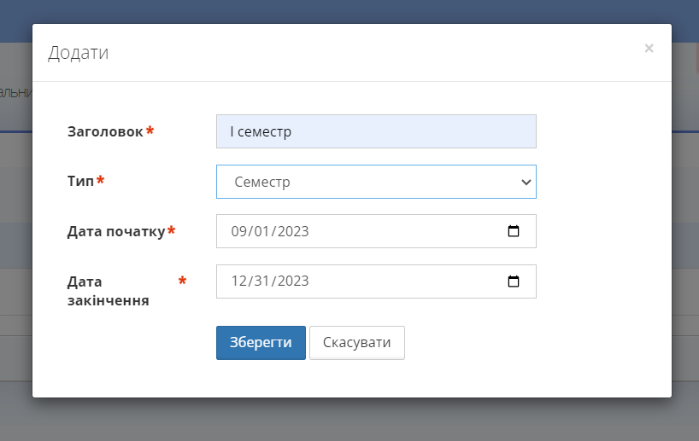This screenshot has height=441, width=699.
Task: Click the chevron arrow of the Тип dropdown
Action: pos(526,182)
